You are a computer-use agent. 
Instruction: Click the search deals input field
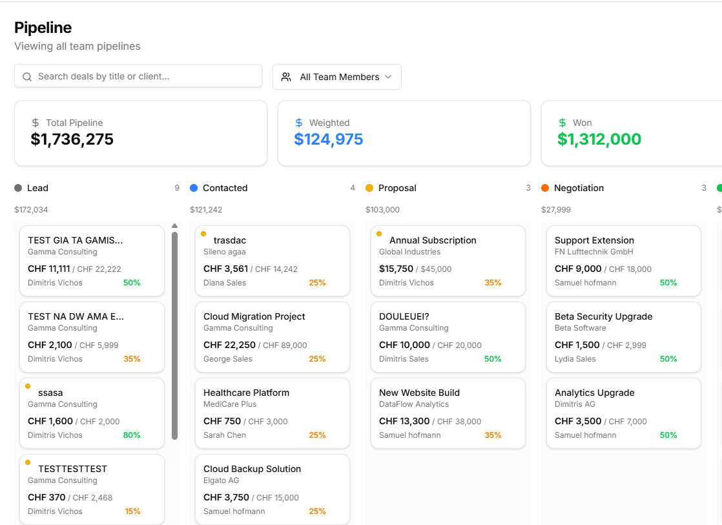click(145, 76)
